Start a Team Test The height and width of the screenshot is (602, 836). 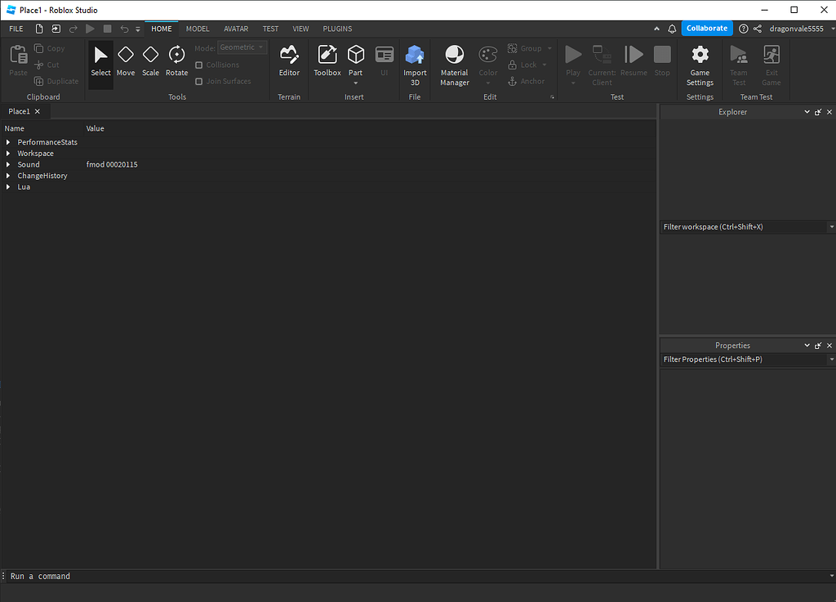[738, 65]
